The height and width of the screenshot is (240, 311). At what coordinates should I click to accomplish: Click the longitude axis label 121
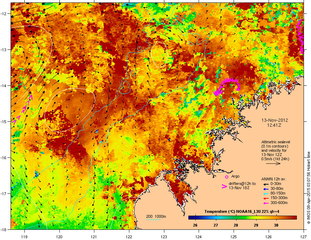pyautogui.click(x=94, y=236)
